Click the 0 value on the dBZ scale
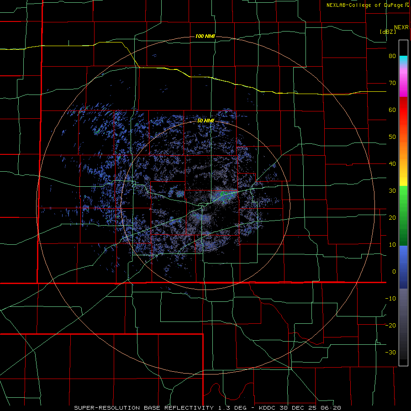Screen dimensions: 411x411 point(394,272)
